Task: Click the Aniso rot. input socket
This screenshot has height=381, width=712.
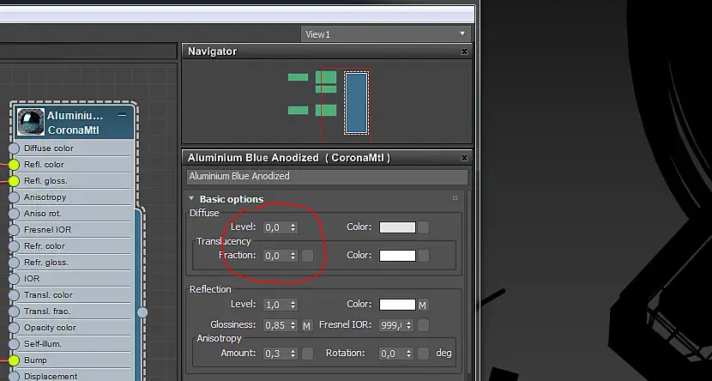Action: (14, 214)
